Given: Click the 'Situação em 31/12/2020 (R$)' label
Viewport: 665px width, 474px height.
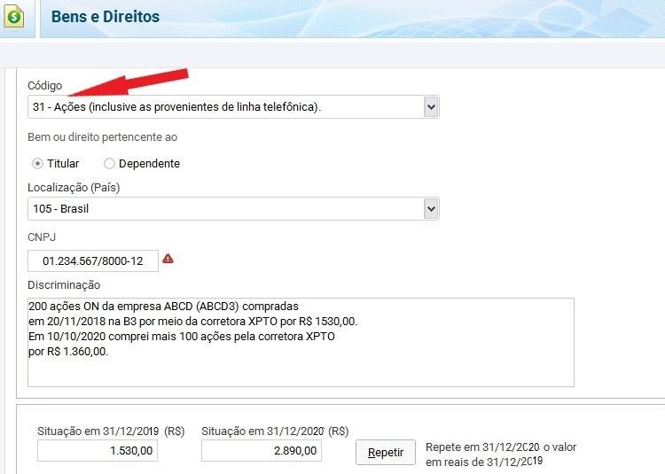Looking at the screenshot, I should click(x=275, y=431).
